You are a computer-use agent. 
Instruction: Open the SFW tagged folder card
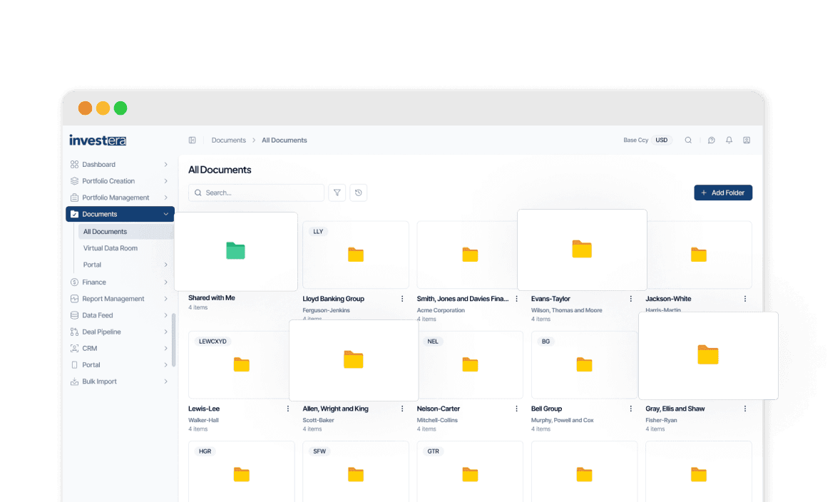pos(356,471)
